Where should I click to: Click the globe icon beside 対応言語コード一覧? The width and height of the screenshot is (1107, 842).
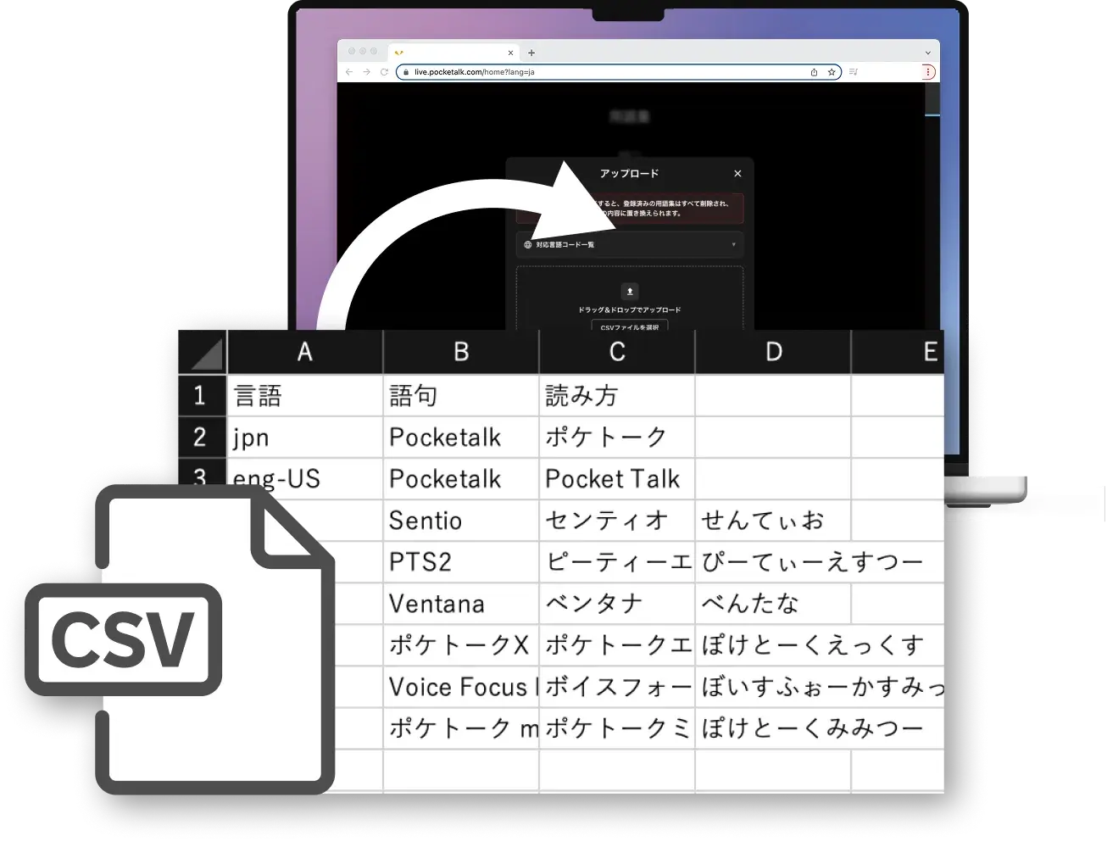(527, 245)
